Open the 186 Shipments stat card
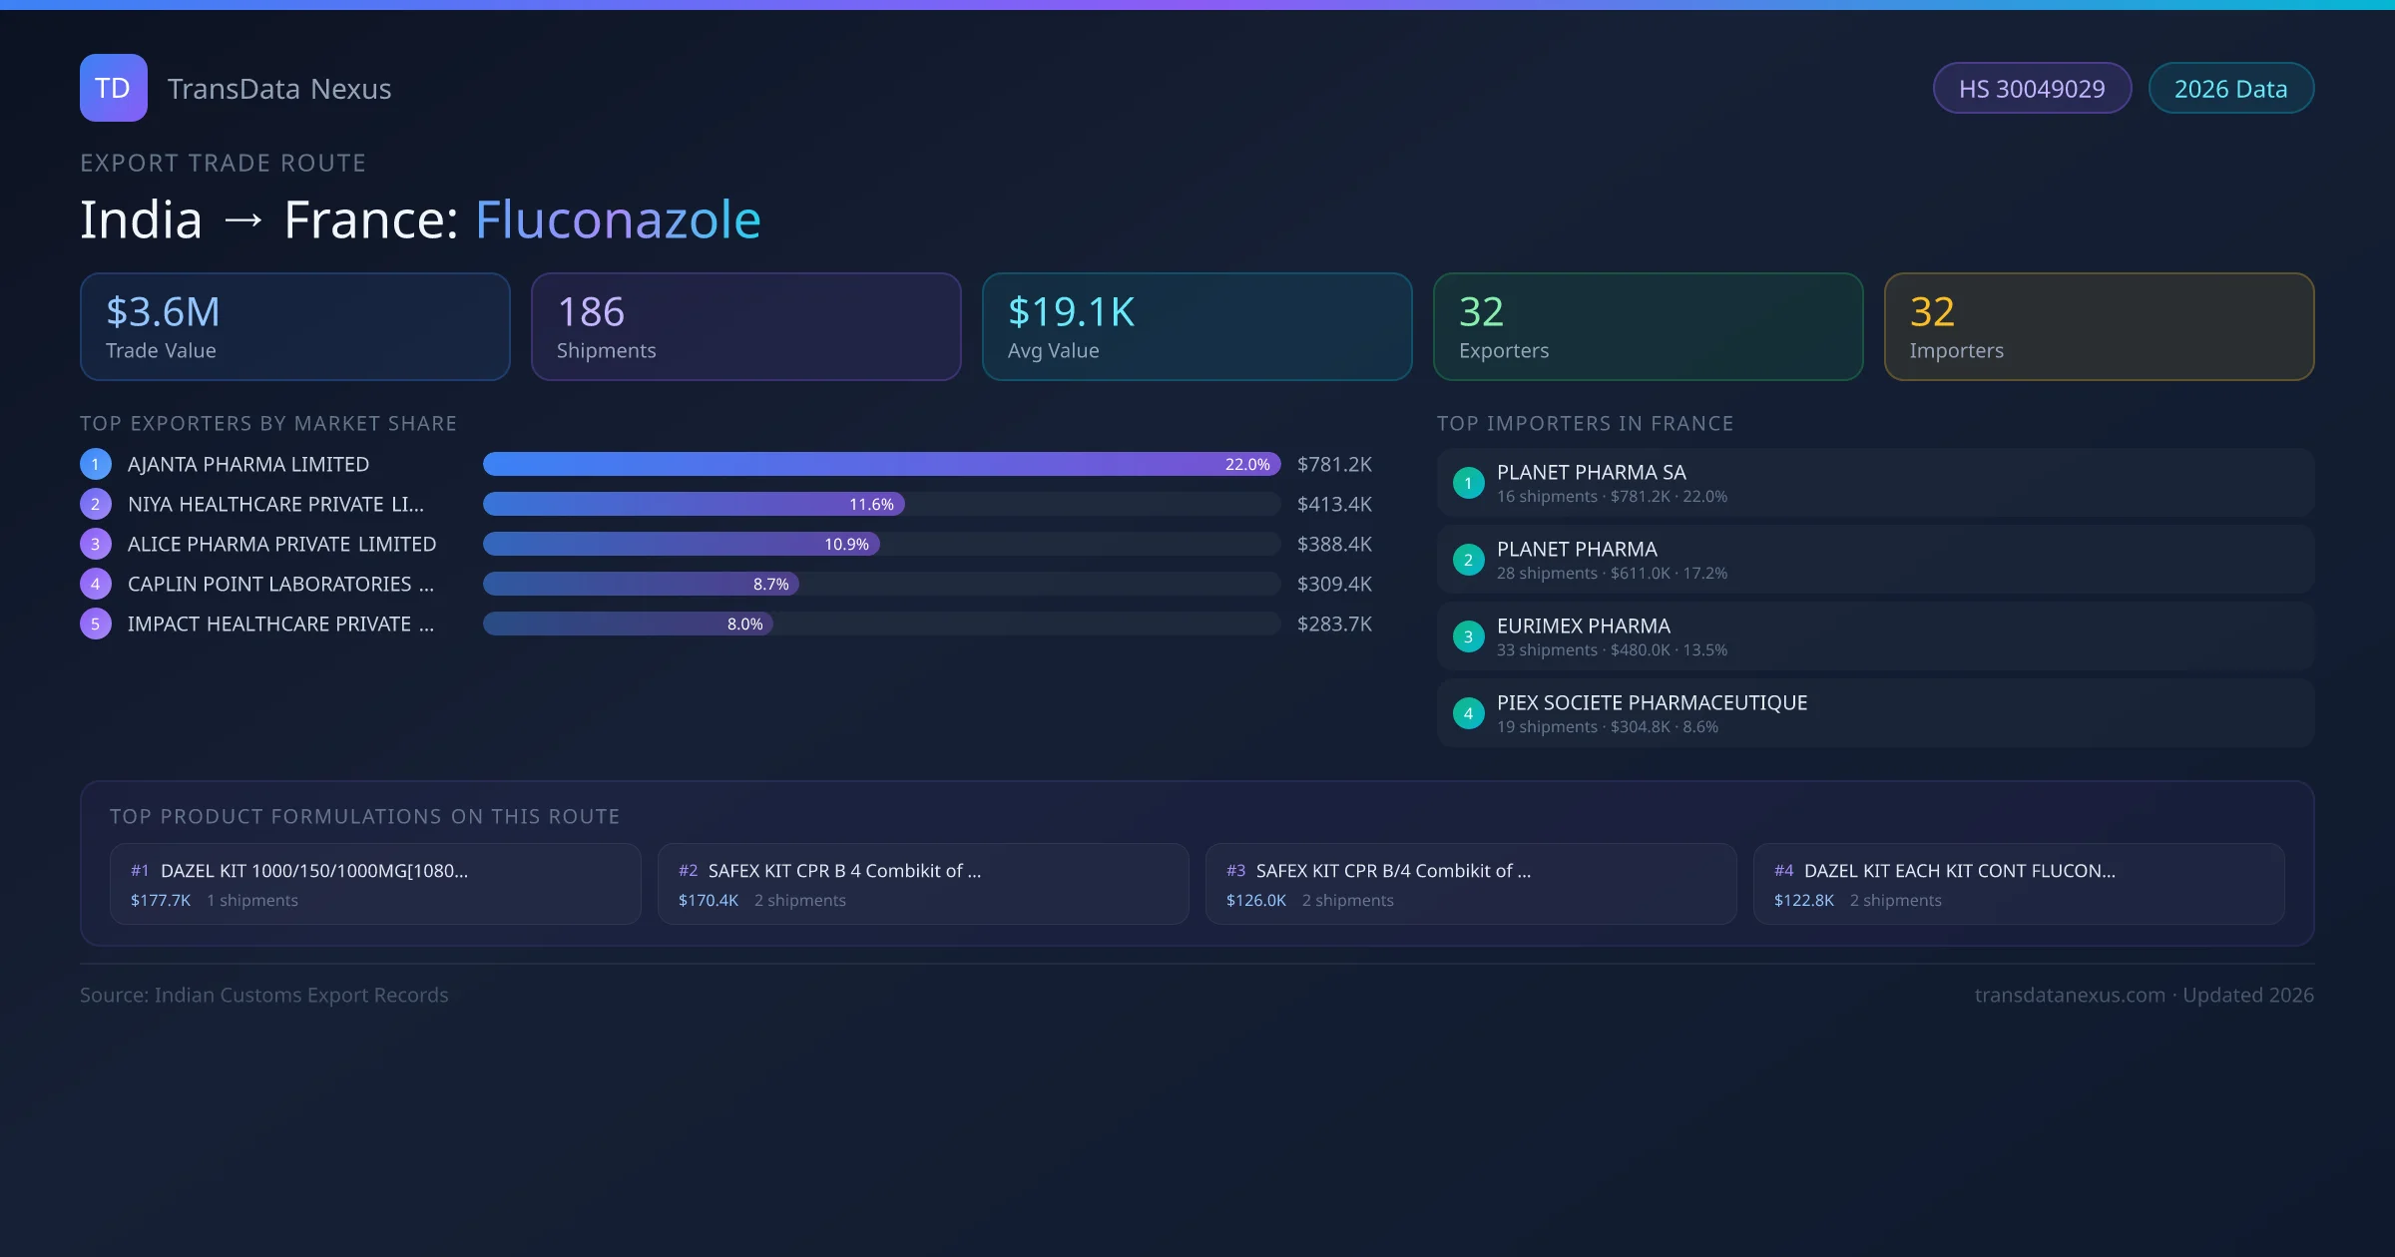2395x1257 pixels. tap(745, 326)
